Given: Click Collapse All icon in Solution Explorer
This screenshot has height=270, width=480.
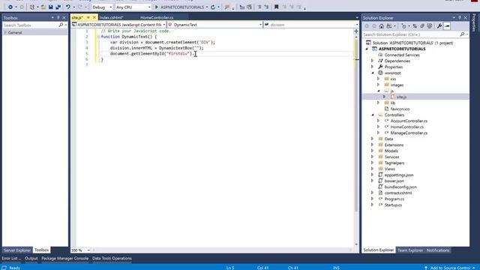Looking at the screenshot, I should click(x=422, y=26).
